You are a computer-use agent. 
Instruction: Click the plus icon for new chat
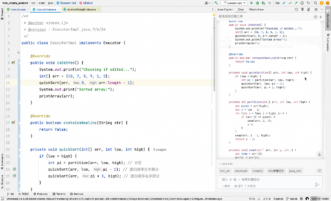point(321,17)
